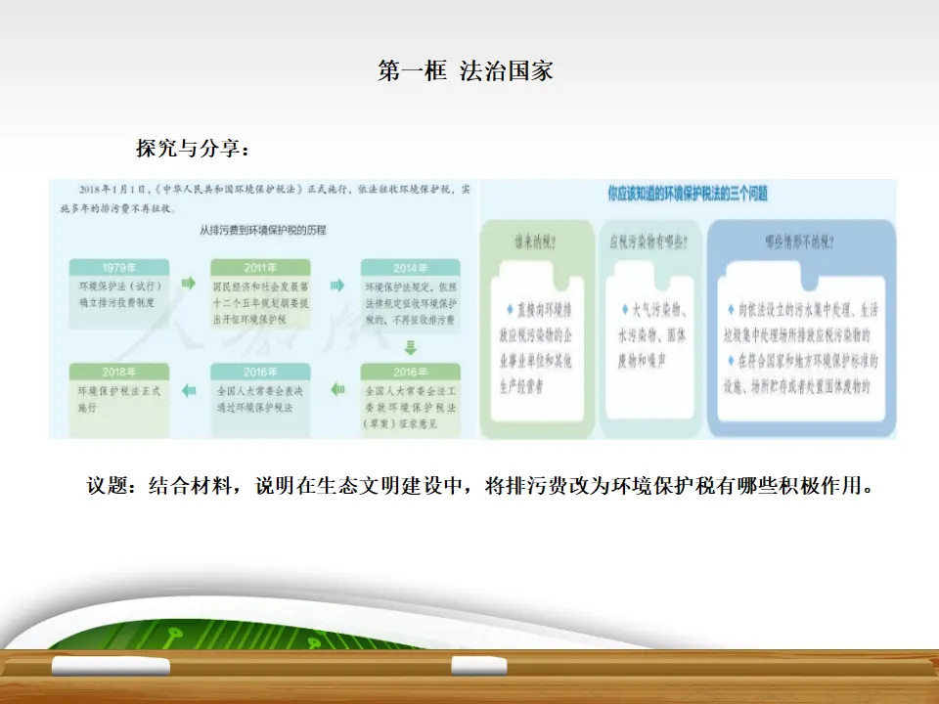Click the slide title 第一框 法治国家
Image resolution: width=939 pixels, height=704 pixels.
(x=465, y=71)
